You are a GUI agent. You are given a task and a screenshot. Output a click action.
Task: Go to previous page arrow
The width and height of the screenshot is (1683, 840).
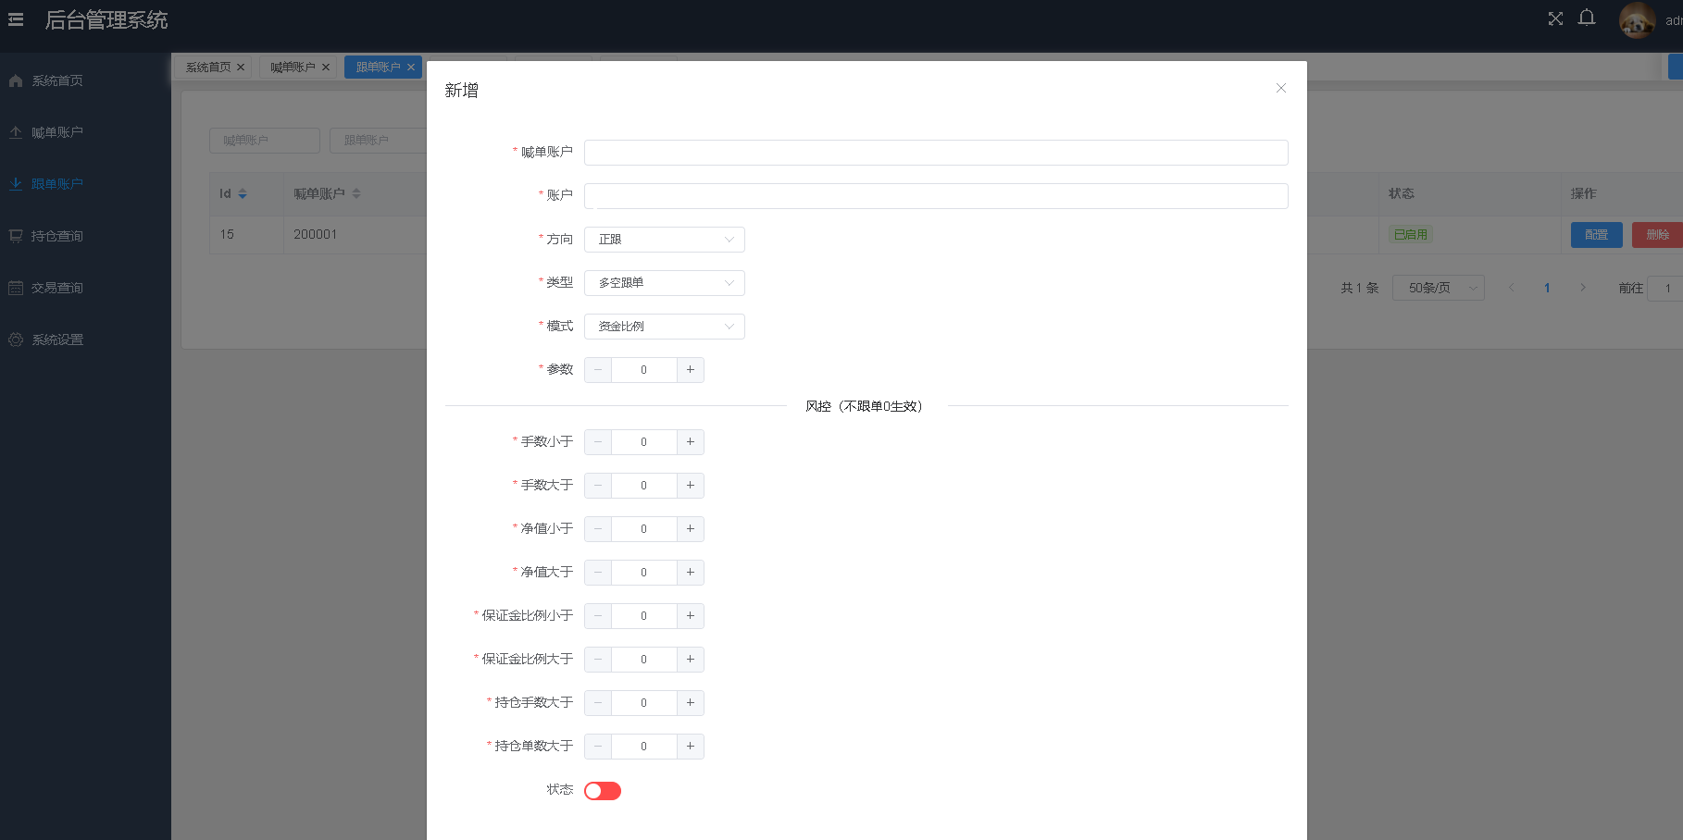point(1512,288)
